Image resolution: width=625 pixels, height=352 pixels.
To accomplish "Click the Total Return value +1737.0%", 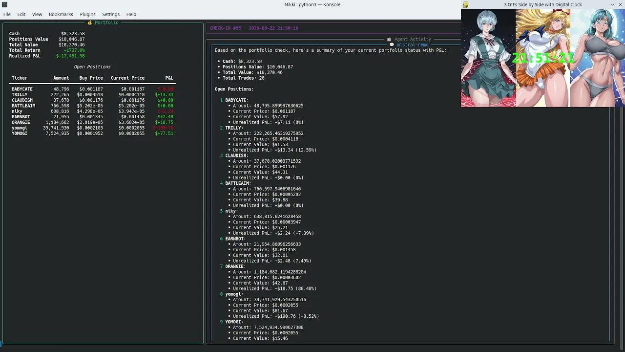I will (74, 50).
